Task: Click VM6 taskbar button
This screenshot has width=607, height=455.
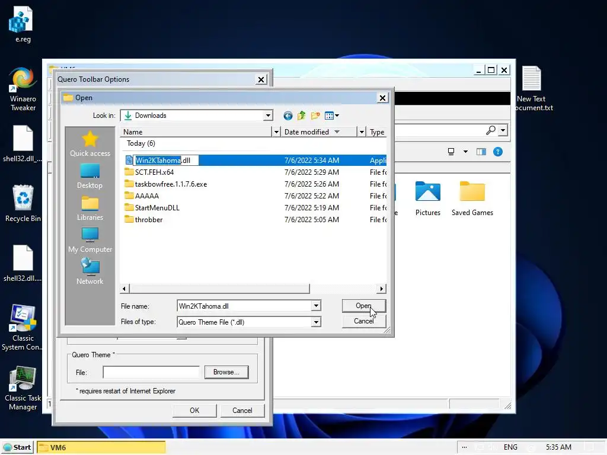Action: tap(101, 447)
